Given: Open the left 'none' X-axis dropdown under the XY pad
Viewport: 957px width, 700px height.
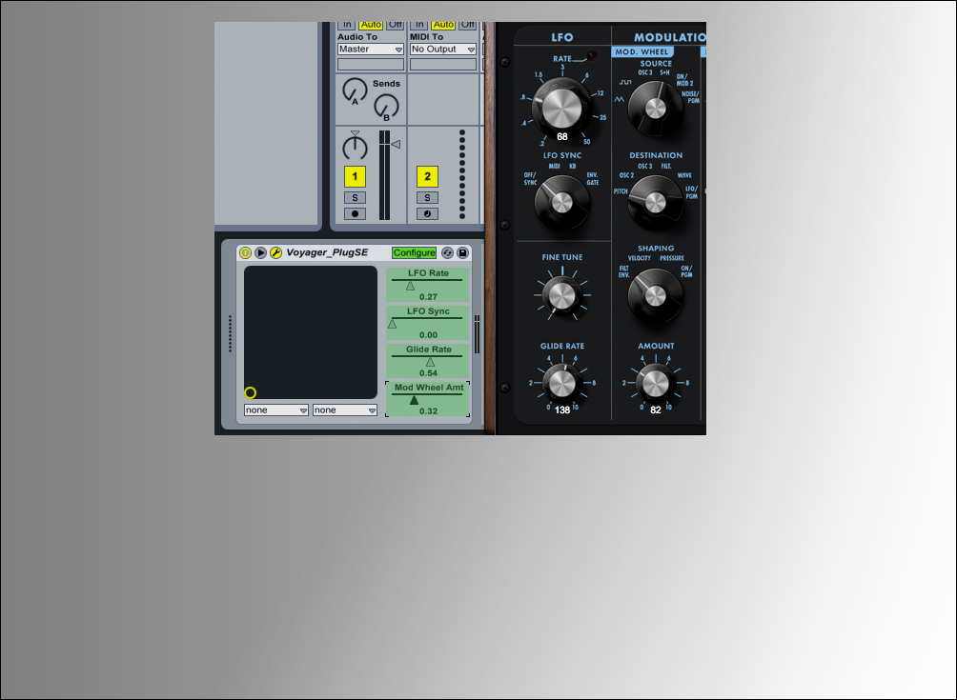Looking at the screenshot, I should [x=276, y=410].
